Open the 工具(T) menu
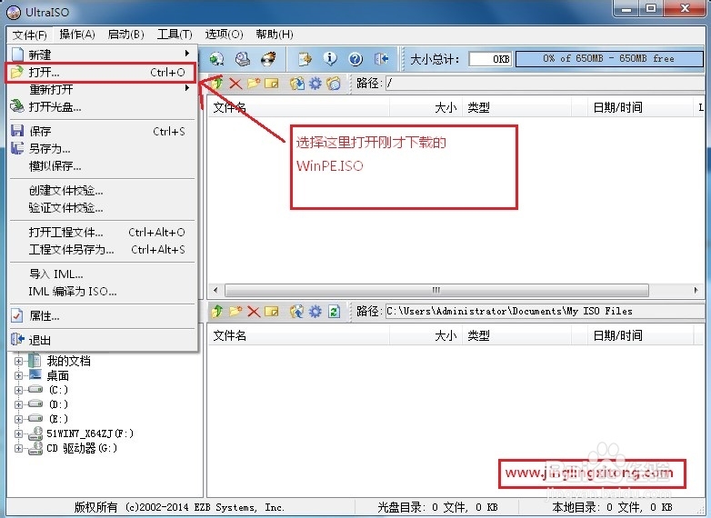711x518 pixels. (175, 35)
